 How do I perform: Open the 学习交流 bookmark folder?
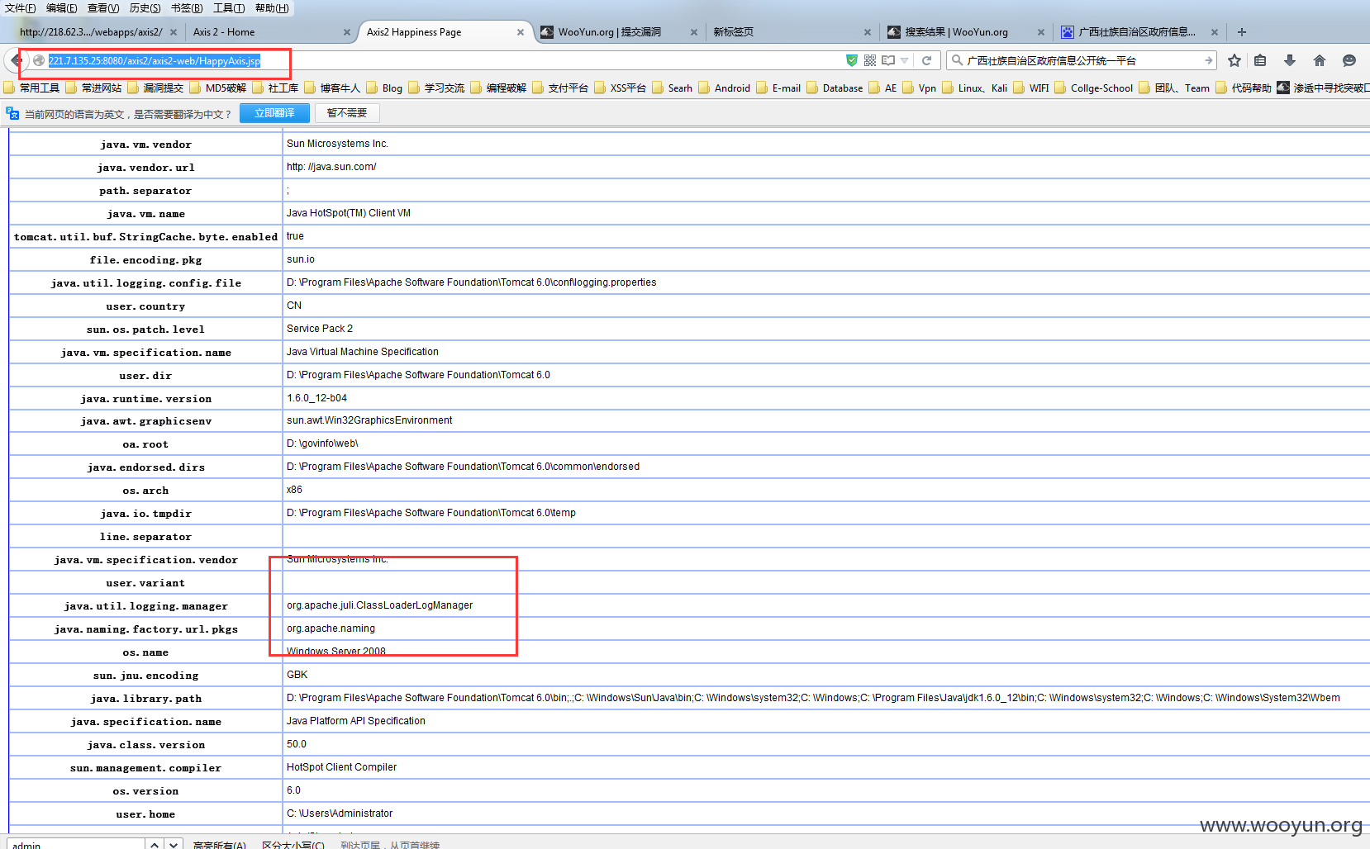coord(436,88)
